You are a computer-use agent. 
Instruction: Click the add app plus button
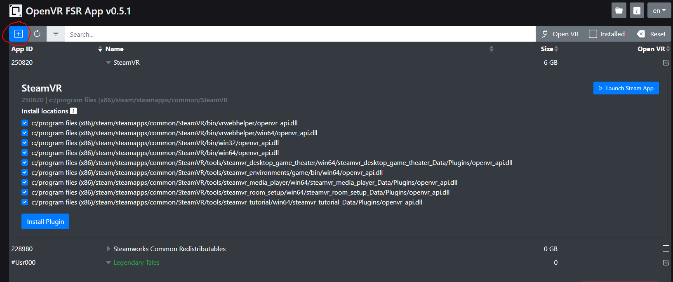click(19, 34)
